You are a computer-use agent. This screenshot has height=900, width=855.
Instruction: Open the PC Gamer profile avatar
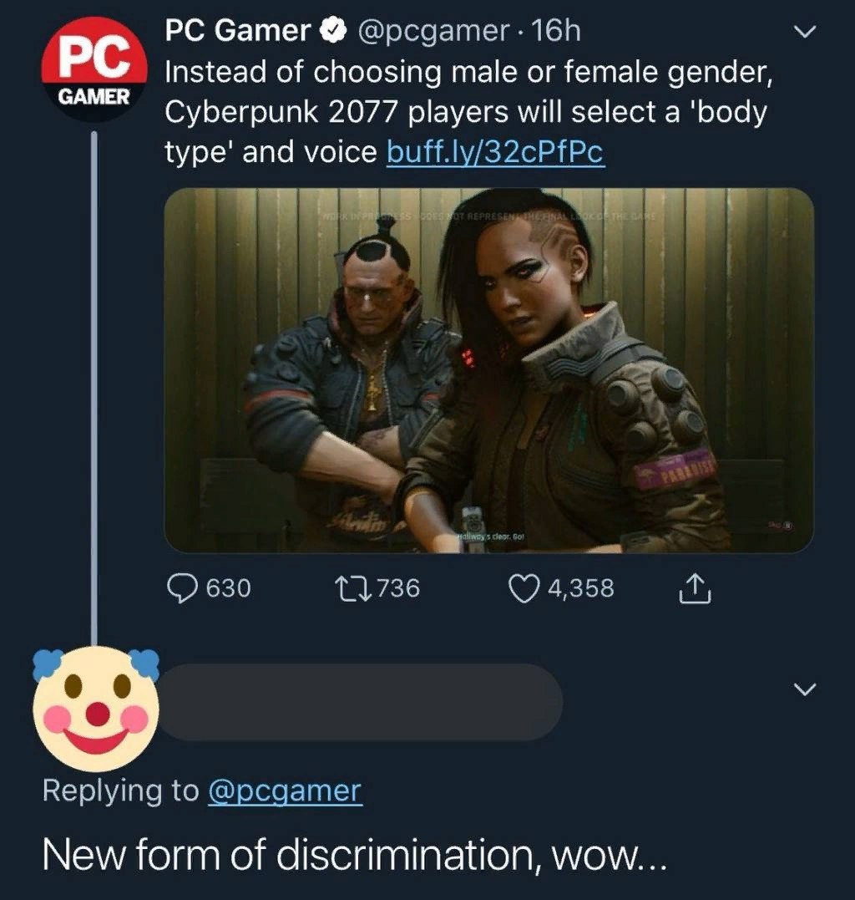pyautogui.click(x=94, y=69)
